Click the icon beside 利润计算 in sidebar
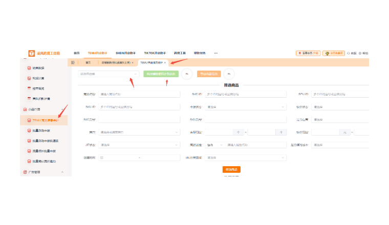 29,78
